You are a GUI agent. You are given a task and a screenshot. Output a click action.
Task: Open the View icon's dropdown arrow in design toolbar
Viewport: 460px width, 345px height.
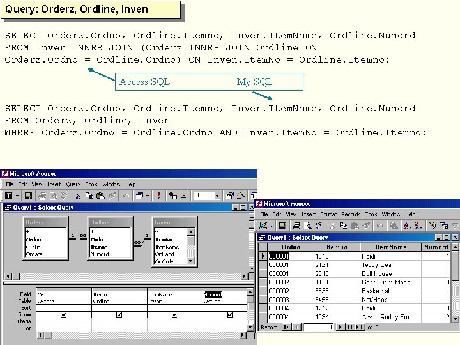17,195
